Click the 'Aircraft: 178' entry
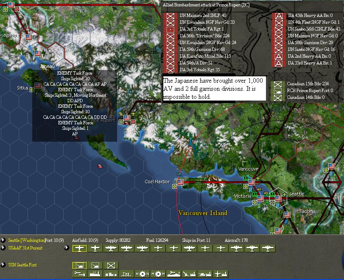Screen dimensions: 344x280 tap(236, 240)
